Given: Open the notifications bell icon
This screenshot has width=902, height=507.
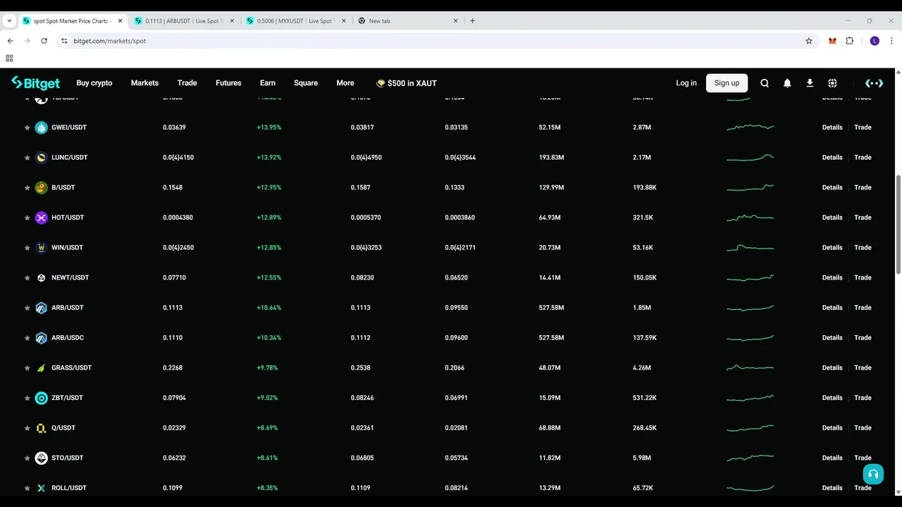Looking at the screenshot, I should (x=787, y=83).
